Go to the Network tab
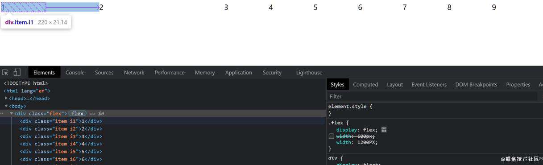The image size is (543, 165). pos(134,72)
